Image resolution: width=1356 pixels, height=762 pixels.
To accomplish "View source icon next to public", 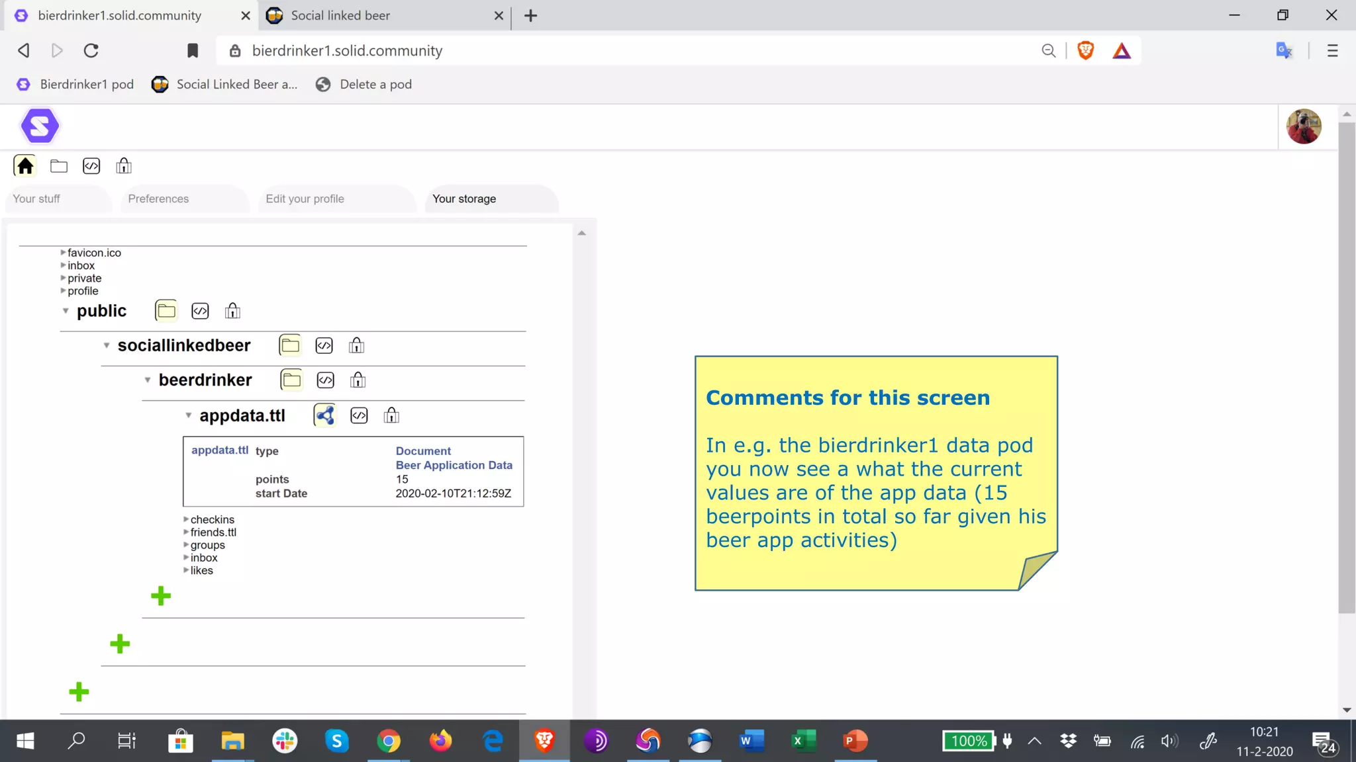I will 200,311.
